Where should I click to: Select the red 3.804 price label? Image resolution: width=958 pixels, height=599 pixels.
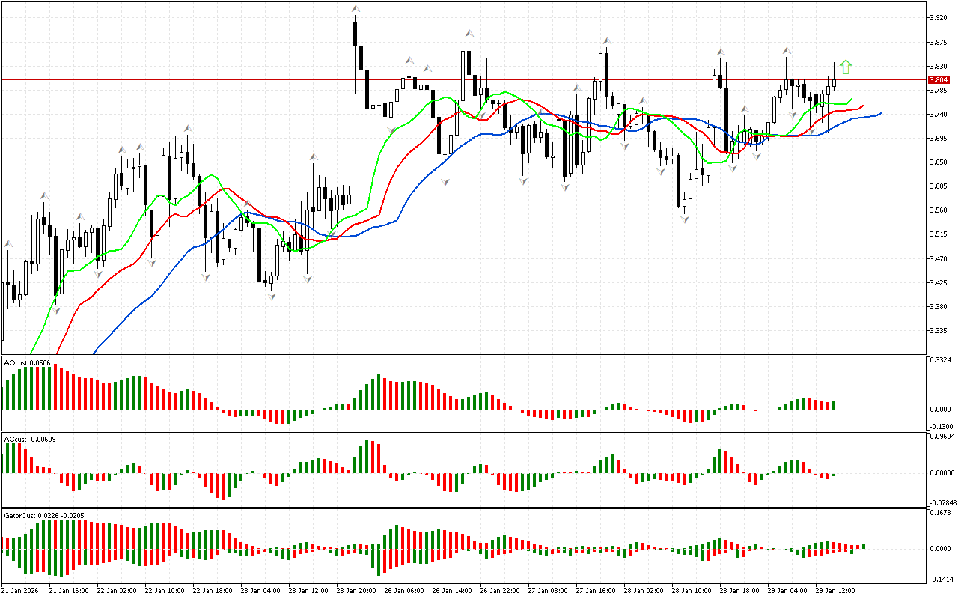pos(938,79)
